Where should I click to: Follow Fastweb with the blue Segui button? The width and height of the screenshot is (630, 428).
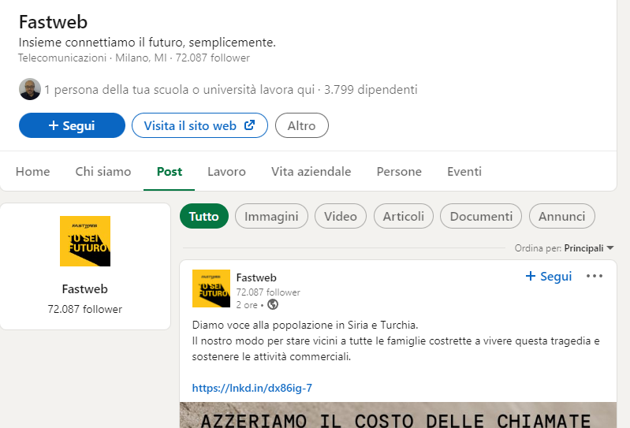pos(72,125)
